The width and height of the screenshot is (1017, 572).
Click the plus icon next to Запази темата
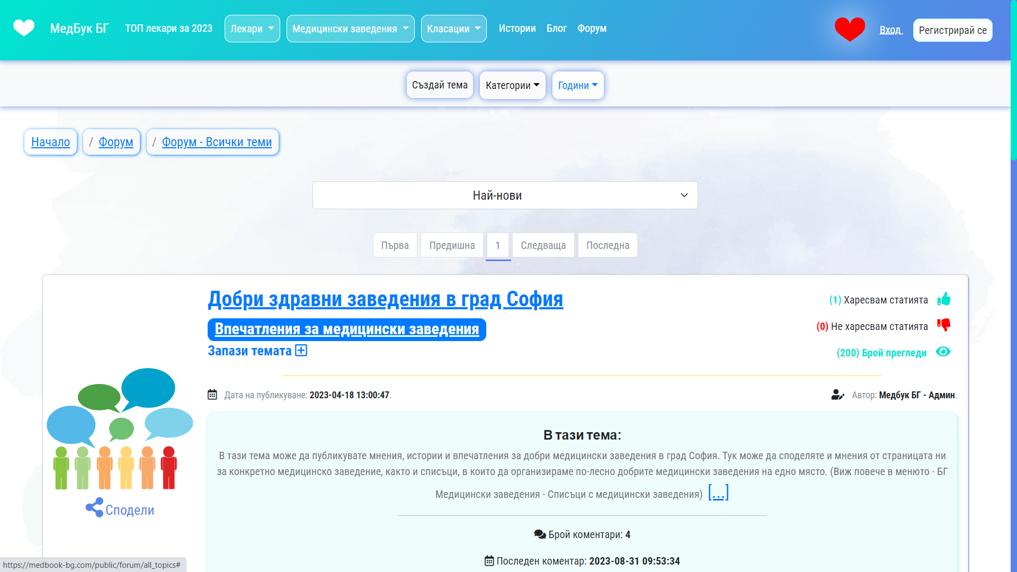coord(301,350)
